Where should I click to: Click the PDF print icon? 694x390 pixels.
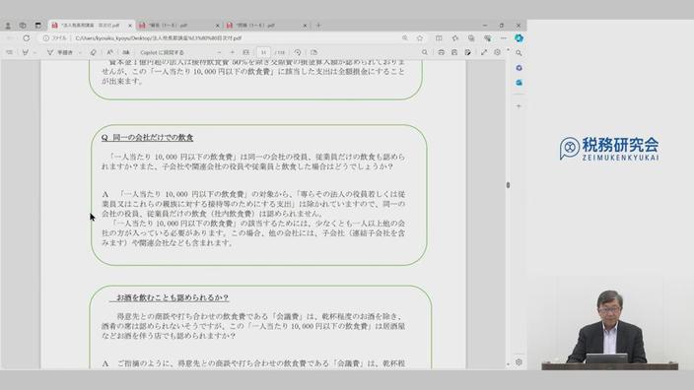pyautogui.click(x=441, y=52)
